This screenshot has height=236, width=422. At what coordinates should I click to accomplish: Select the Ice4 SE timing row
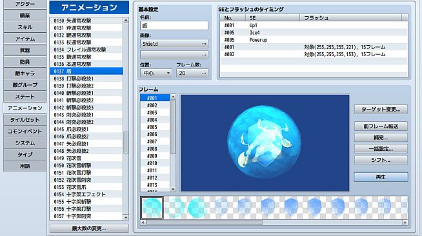click(x=314, y=32)
